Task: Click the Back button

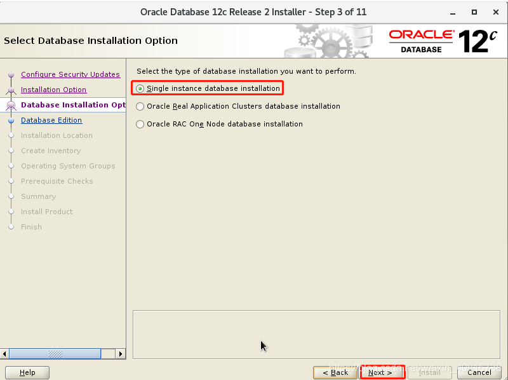Action: tap(335, 372)
